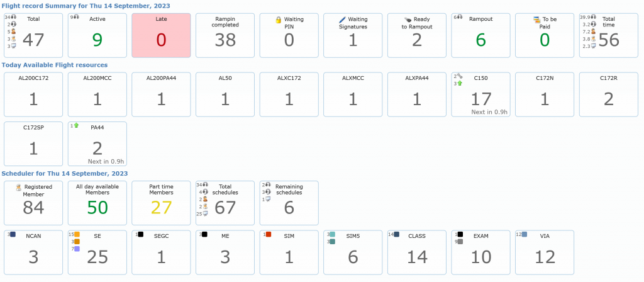Select the grey swatch in EXAM tile
The width and height of the screenshot is (644, 282).
(x=460, y=242)
